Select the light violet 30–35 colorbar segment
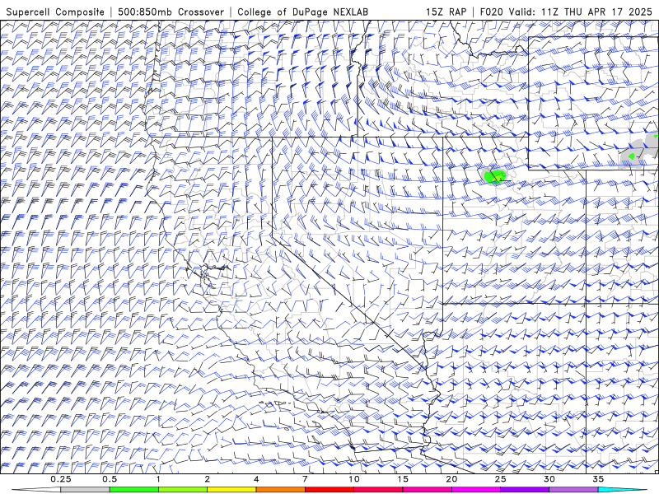This screenshot has width=659, height=494. click(573, 490)
